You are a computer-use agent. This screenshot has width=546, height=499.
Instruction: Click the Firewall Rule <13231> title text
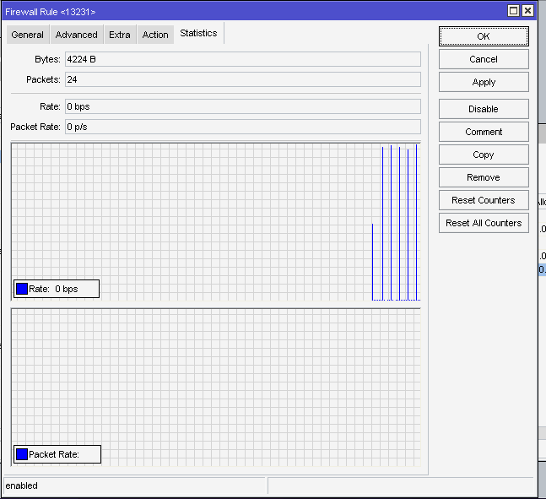point(50,12)
